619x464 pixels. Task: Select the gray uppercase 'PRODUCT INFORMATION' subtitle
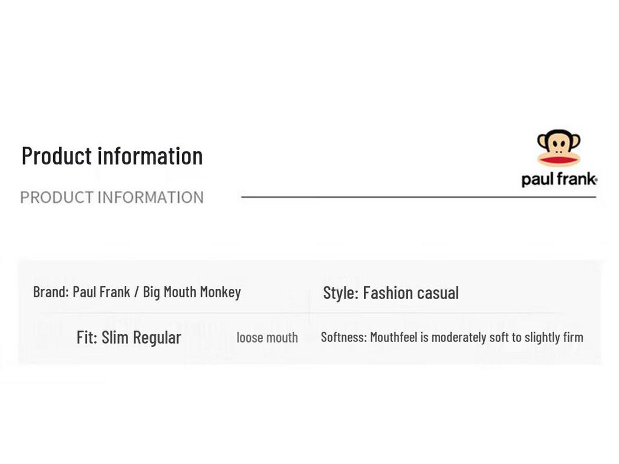(112, 198)
